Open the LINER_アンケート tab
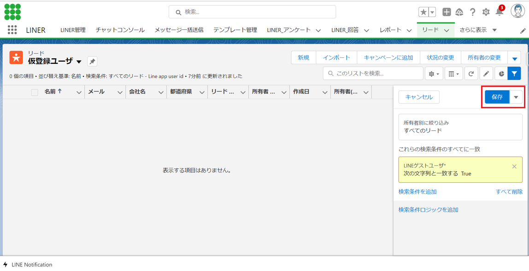This screenshot has height=271, width=529. tap(289, 30)
